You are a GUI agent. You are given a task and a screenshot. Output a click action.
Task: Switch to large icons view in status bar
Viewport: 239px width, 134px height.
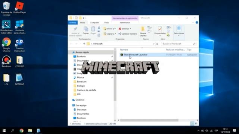pos(196,124)
